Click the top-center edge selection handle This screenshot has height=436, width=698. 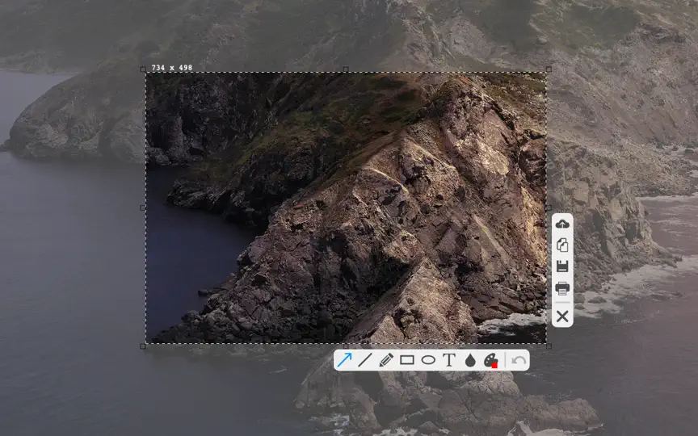(x=346, y=69)
